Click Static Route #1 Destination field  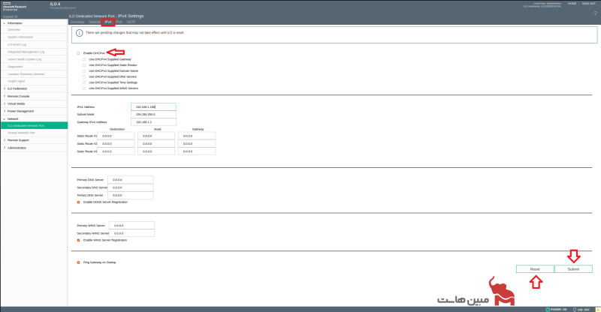pos(116,136)
